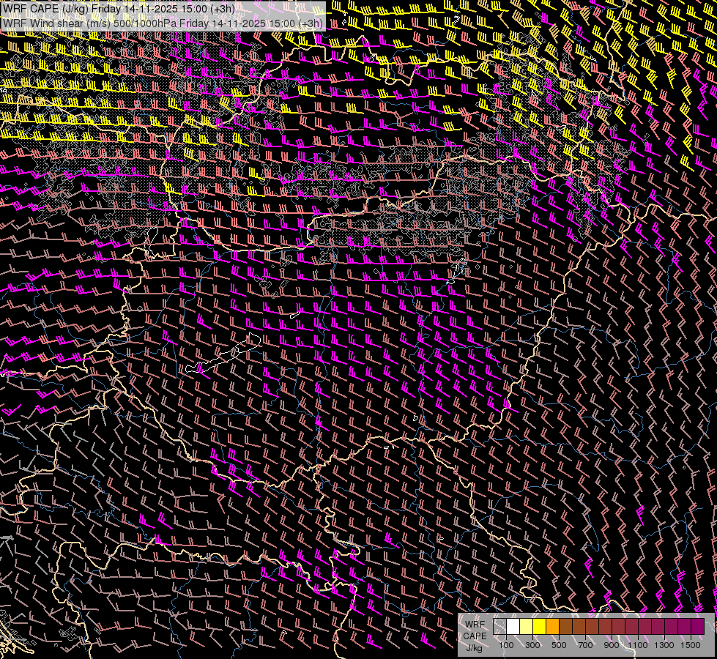The height and width of the screenshot is (659, 717).
Task: Select the pale yellow 200–300 legend swatch
Action: [x=527, y=627]
